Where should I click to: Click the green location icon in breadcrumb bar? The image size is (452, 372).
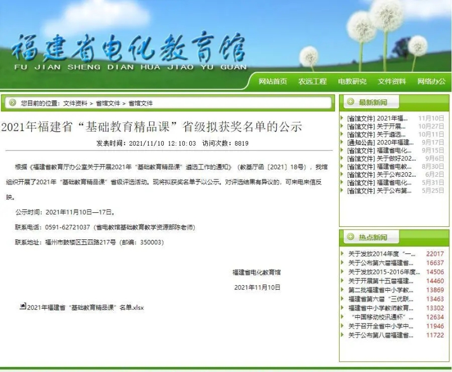12,103
